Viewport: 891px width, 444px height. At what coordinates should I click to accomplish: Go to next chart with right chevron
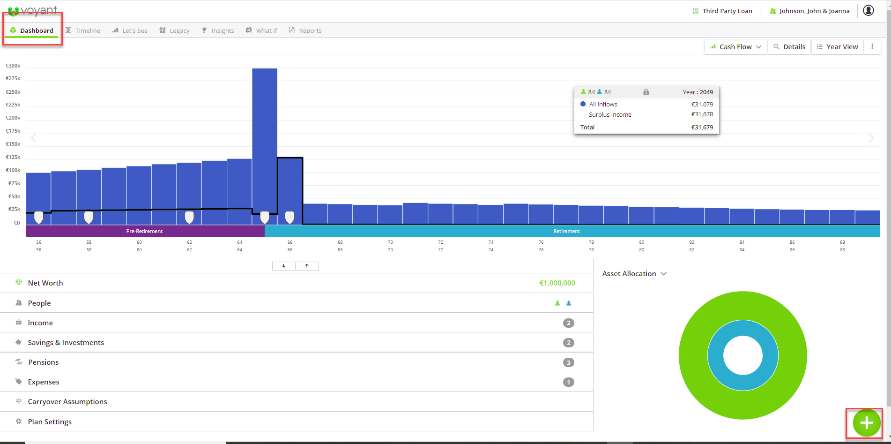pos(871,138)
